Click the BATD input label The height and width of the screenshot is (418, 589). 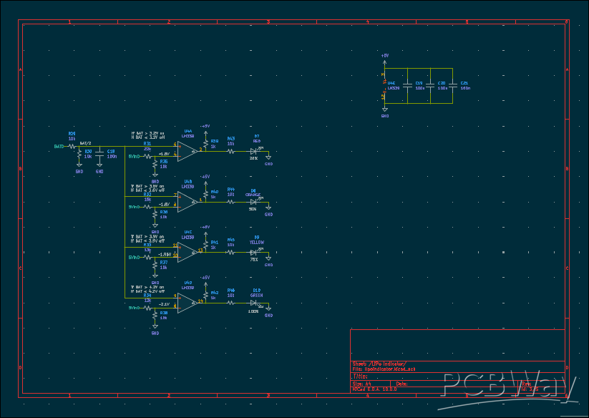[59, 146]
